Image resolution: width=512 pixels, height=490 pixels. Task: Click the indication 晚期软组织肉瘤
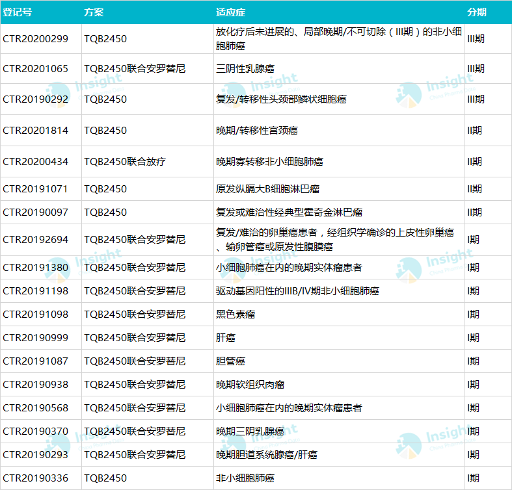(x=250, y=385)
